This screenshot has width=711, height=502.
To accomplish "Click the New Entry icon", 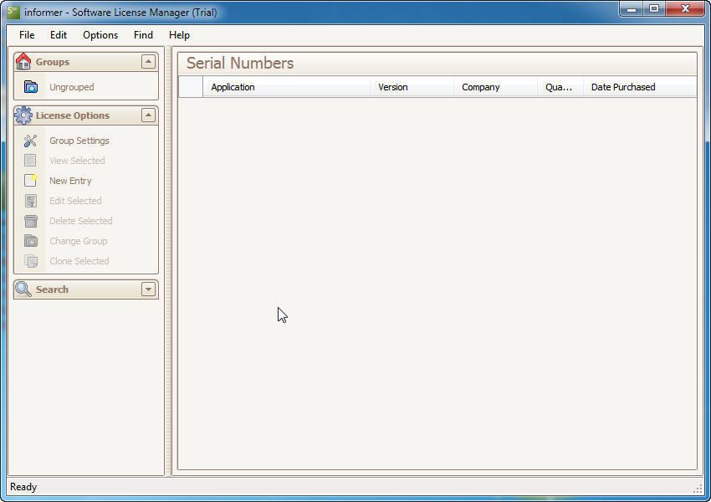I will [30, 181].
